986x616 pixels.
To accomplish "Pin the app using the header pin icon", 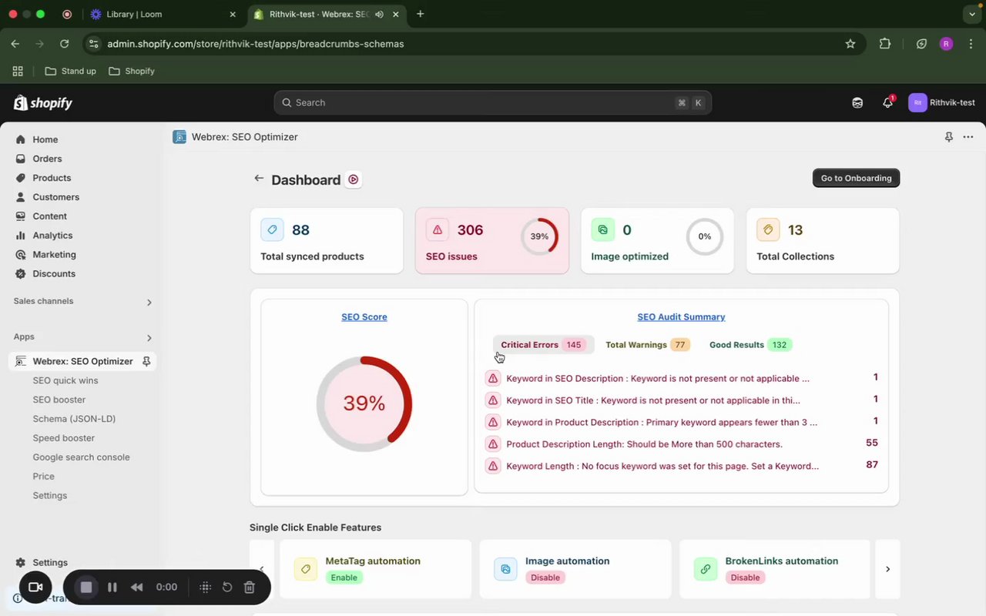I will click(948, 137).
